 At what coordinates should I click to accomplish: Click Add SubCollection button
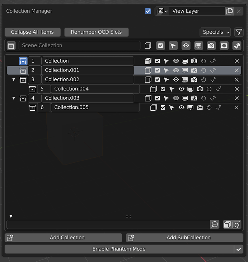click(184, 238)
